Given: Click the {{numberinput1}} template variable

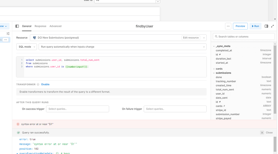Looking at the screenshot, I should point(76,67).
